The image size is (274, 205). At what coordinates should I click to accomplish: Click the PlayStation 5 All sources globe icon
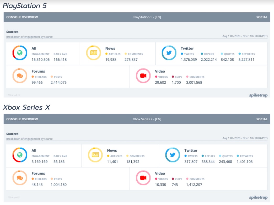coord(20,53)
